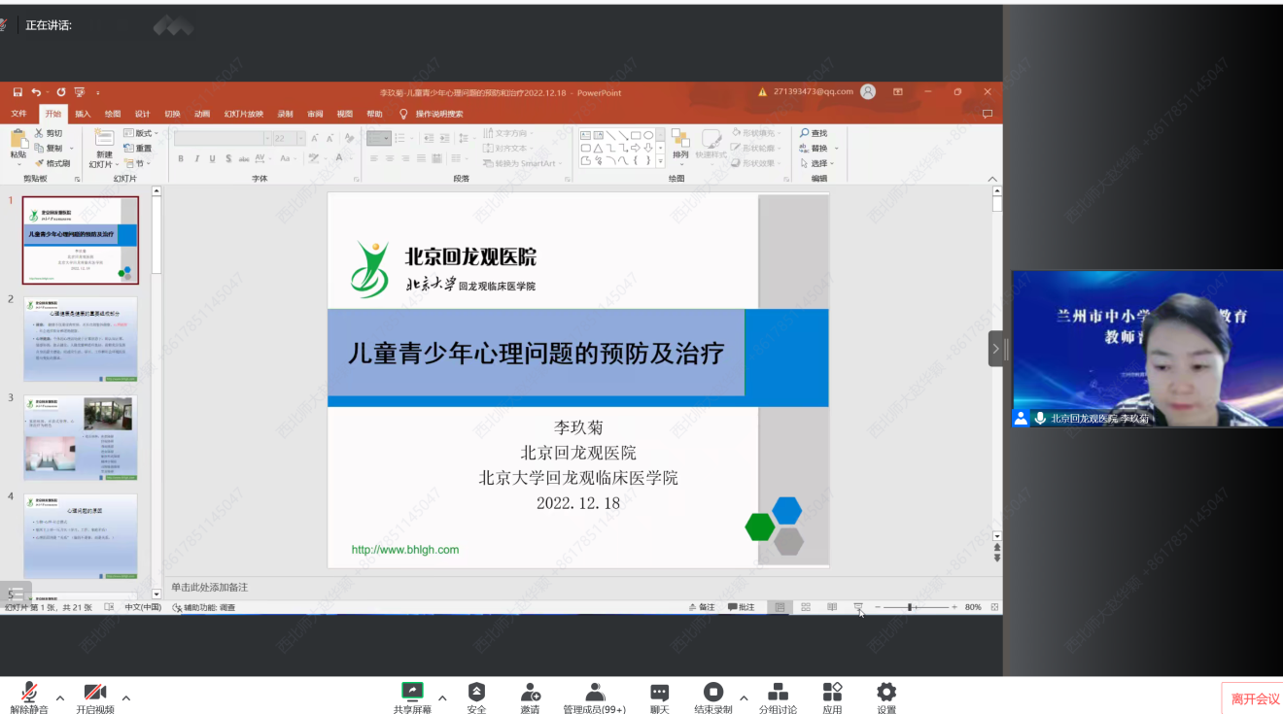Screen dimensions: 1283x714
Task: Unmute the microphone (解除静音)
Action: click(29, 693)
